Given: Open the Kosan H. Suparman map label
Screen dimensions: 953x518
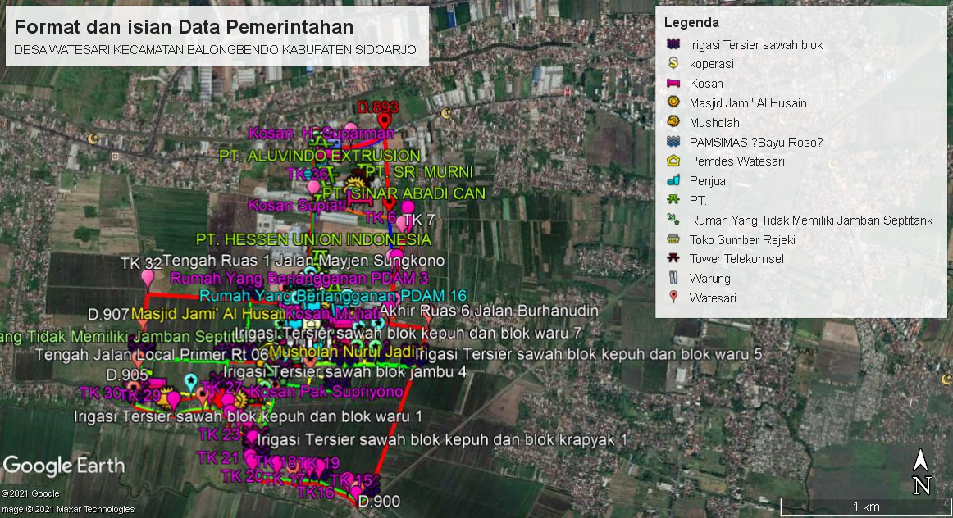Looking at the screenshot, I should point(321,133).
